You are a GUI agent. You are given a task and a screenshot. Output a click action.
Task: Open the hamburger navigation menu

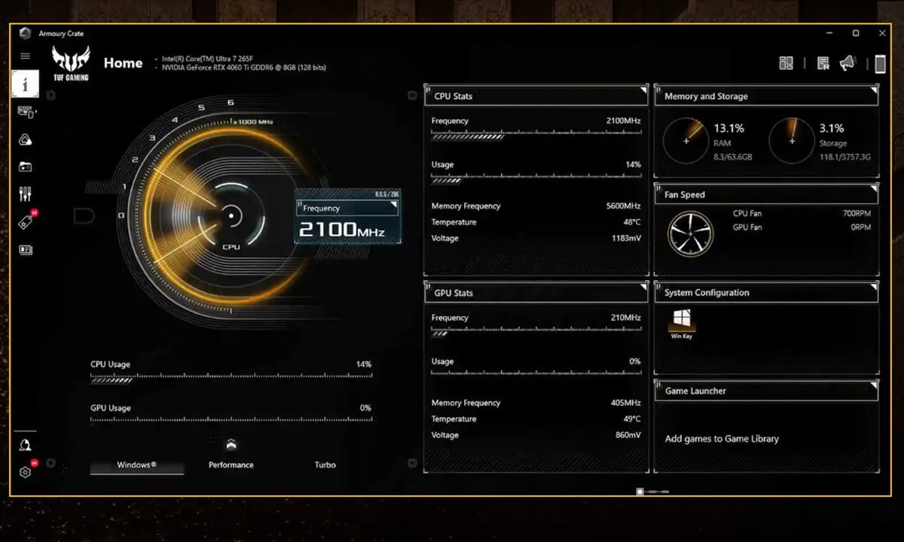(25, 56)
